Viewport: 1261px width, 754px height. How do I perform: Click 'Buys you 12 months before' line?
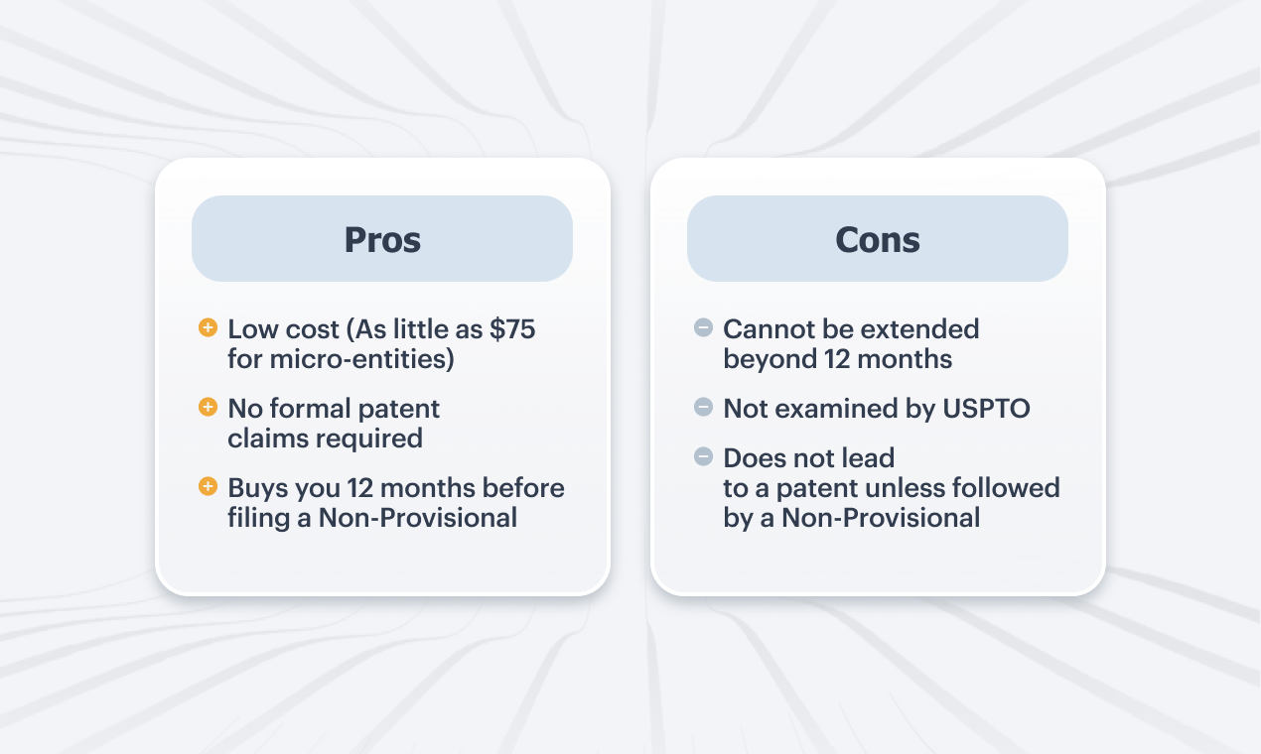tap(396, 488)
